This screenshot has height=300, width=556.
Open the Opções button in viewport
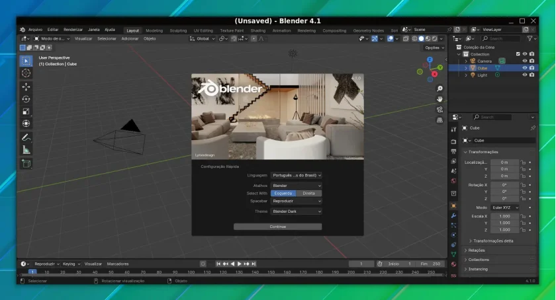pos(434,48)
